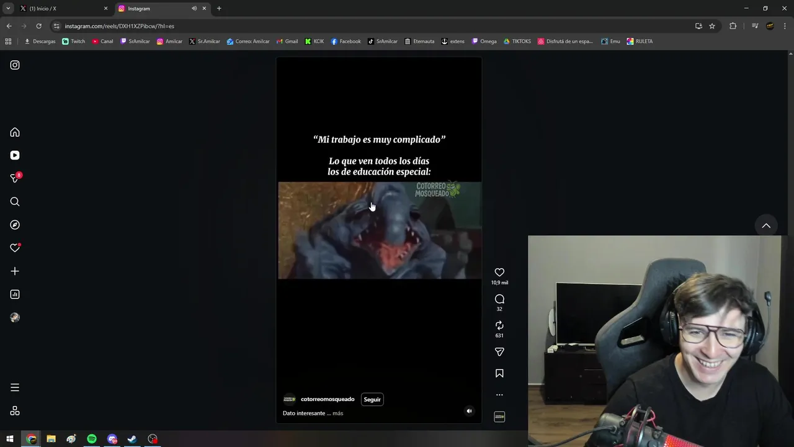Open the Explore compass page
The image size is (794, 447).
[15, 225]
